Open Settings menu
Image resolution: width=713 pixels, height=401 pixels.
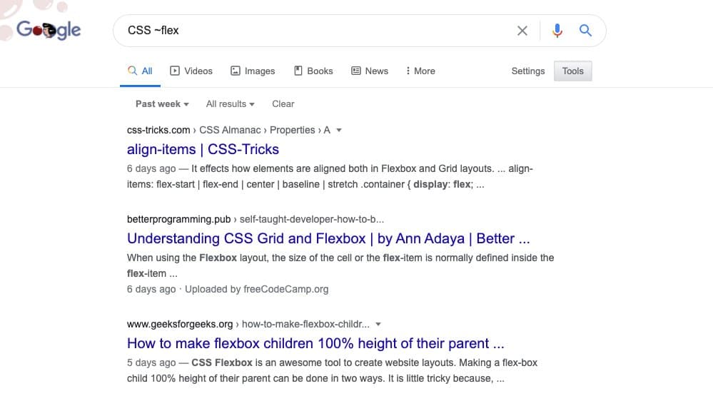[x=527, y=71]
